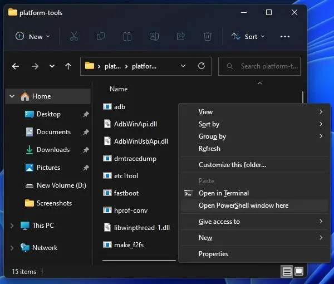
Task: Click the AdbWinApi.dll file icon
Action: 107,124
